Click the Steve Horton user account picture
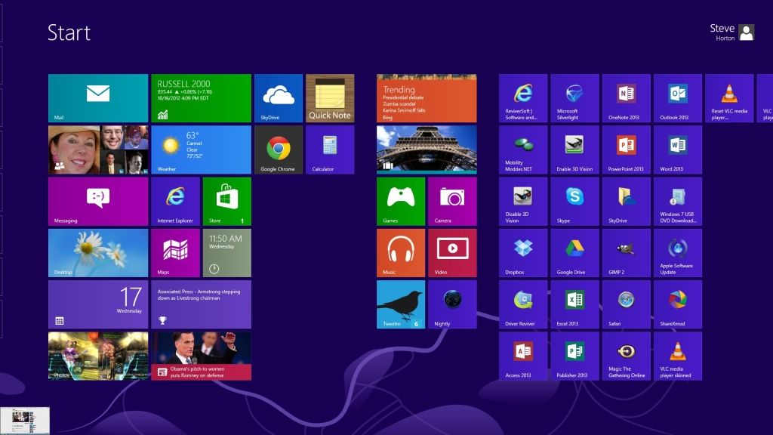Screen dimensions: 773x435 click(x=746, y=32)
